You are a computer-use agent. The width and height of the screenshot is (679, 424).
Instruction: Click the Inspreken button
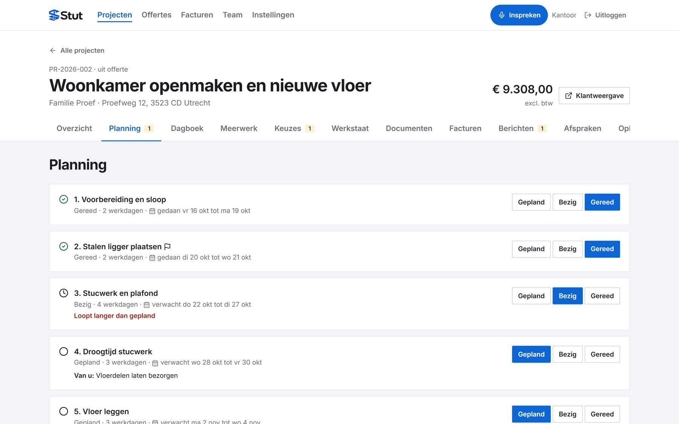coord(519,15)
